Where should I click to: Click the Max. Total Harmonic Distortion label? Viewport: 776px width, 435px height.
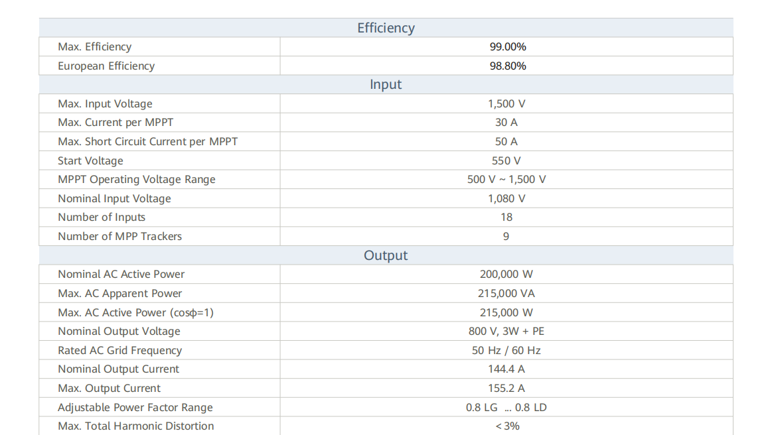[136, 426]
